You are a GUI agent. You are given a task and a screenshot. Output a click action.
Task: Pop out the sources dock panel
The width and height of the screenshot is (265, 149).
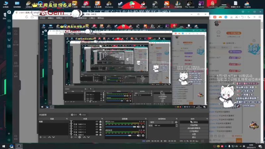[102, 119]
